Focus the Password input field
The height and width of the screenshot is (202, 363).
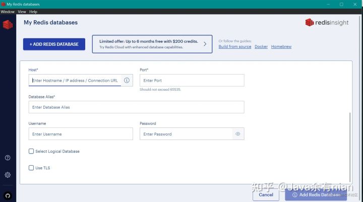[x=186, y=134]
